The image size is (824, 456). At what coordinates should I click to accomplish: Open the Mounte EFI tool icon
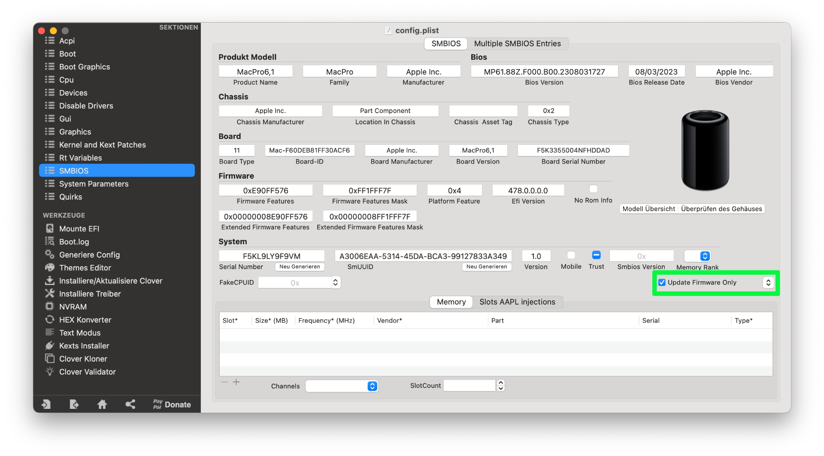50,228
